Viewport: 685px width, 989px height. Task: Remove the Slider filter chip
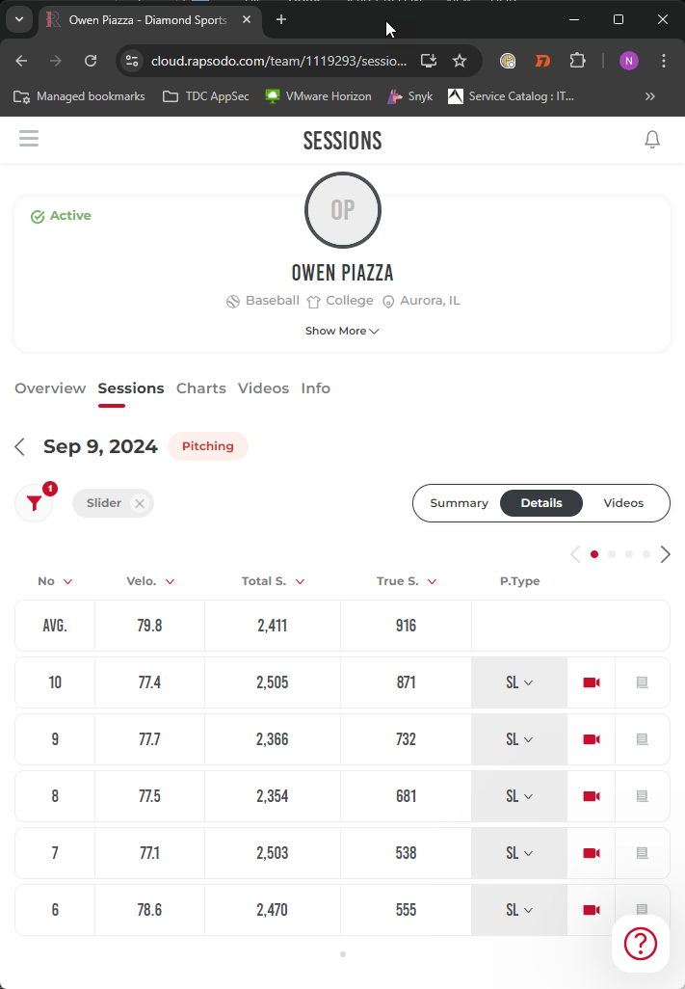pyautogui.click(x=140, y=503)
